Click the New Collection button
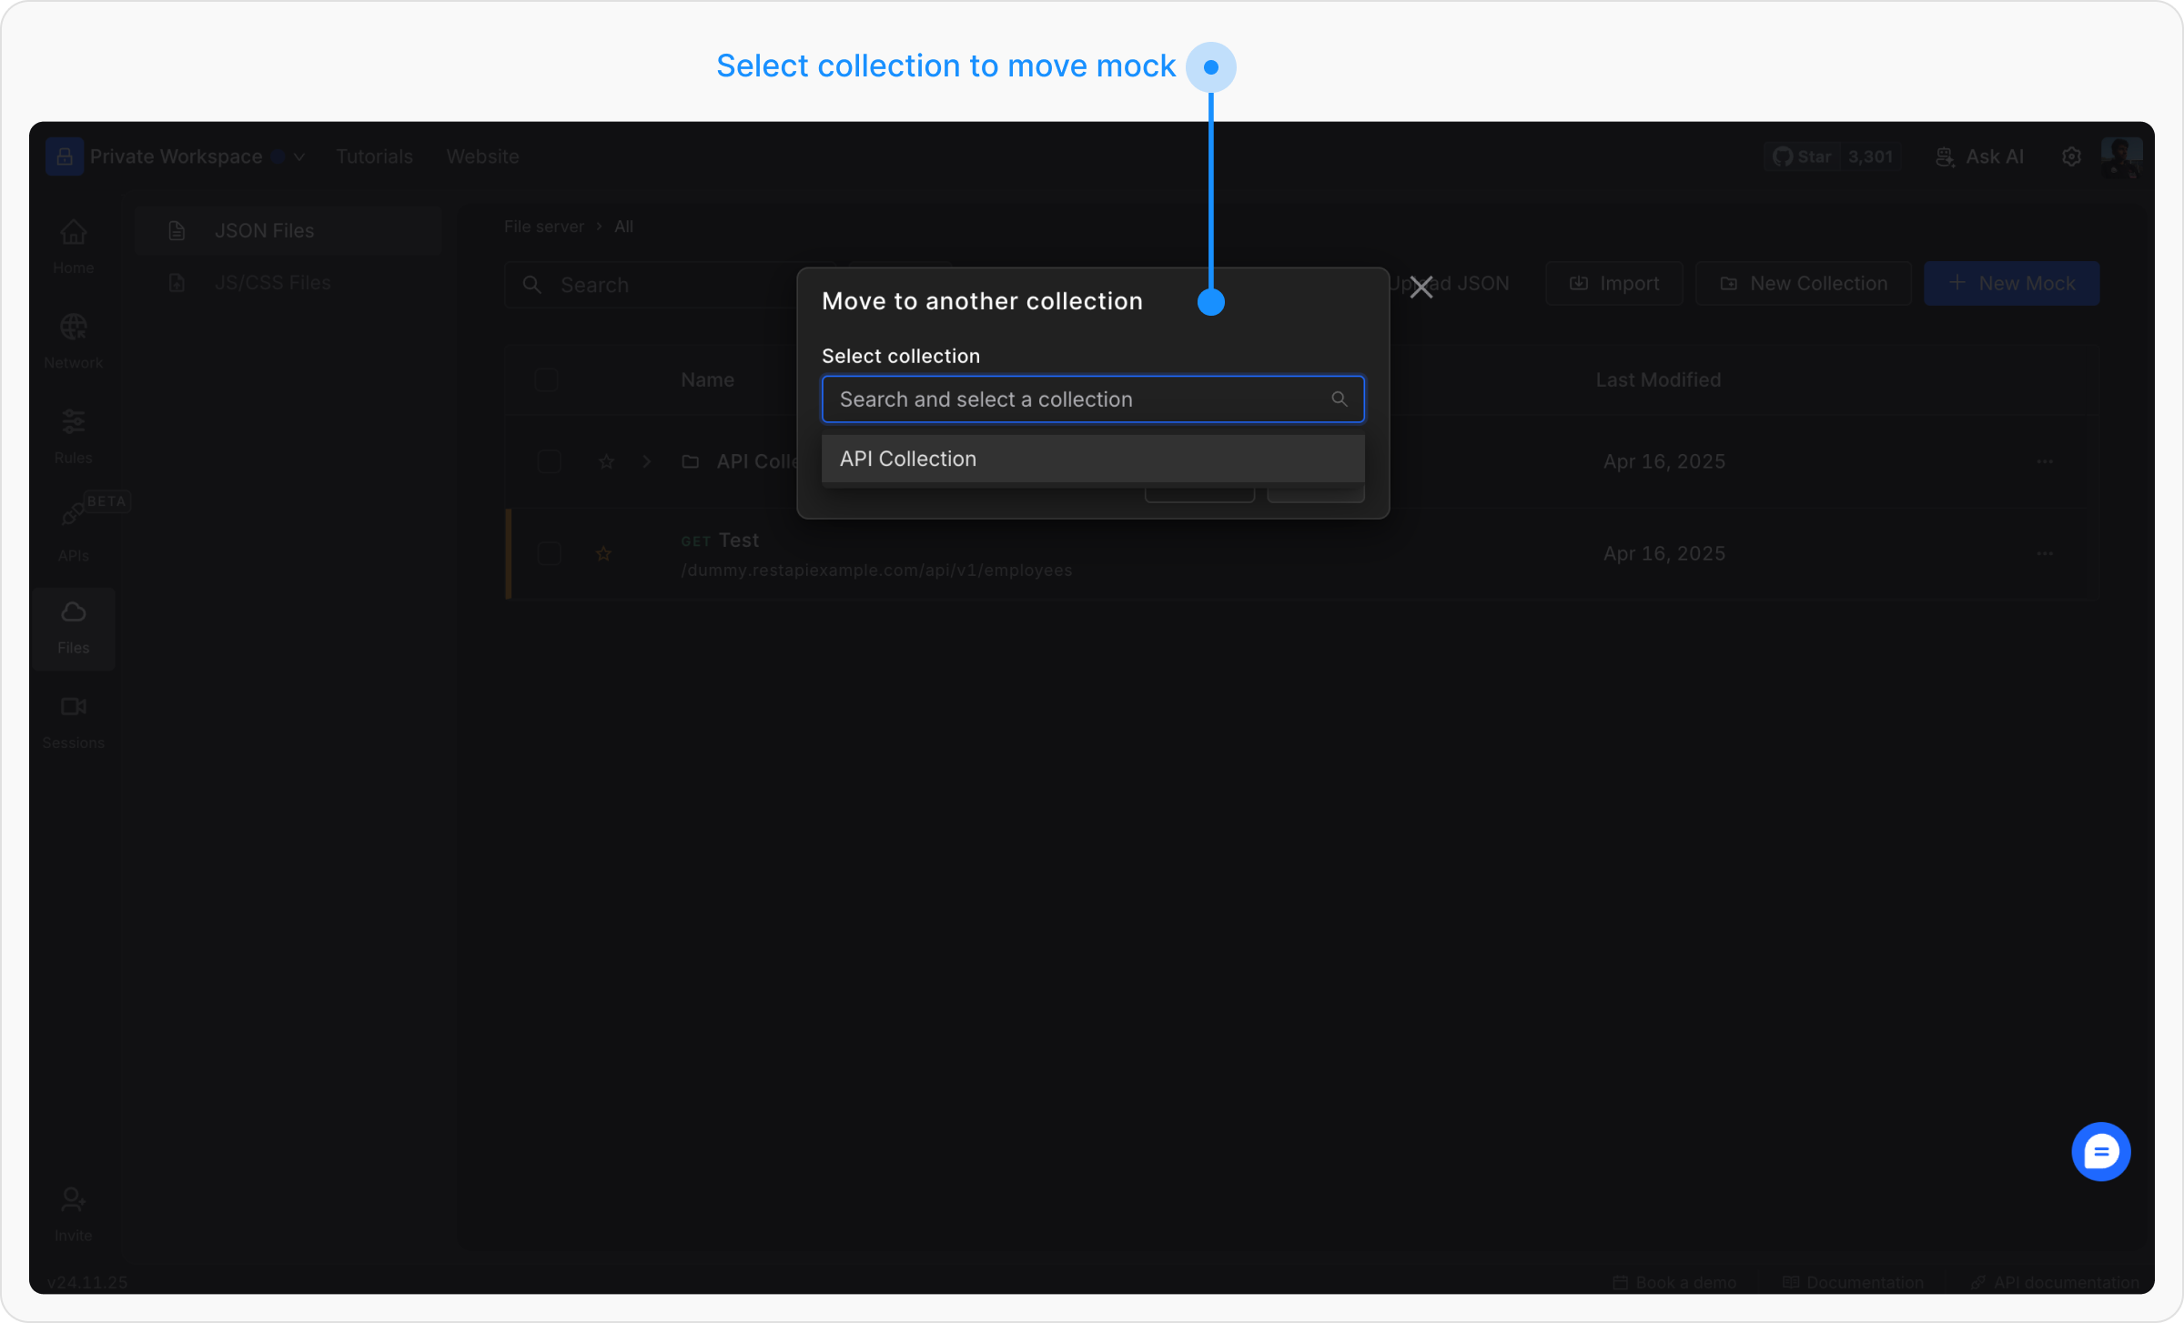This screenshot has height=1323, width=2184. tap(1803, 283)
